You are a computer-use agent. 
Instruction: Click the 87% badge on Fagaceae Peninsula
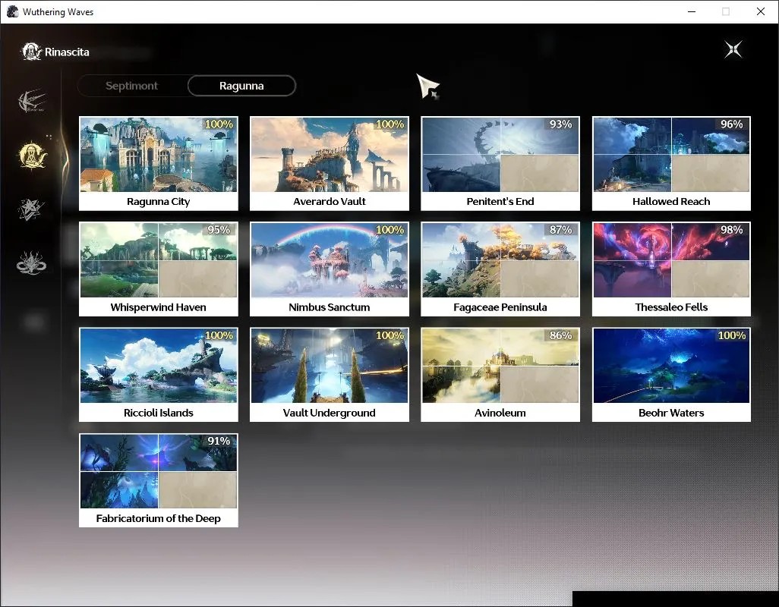(561, 230)
